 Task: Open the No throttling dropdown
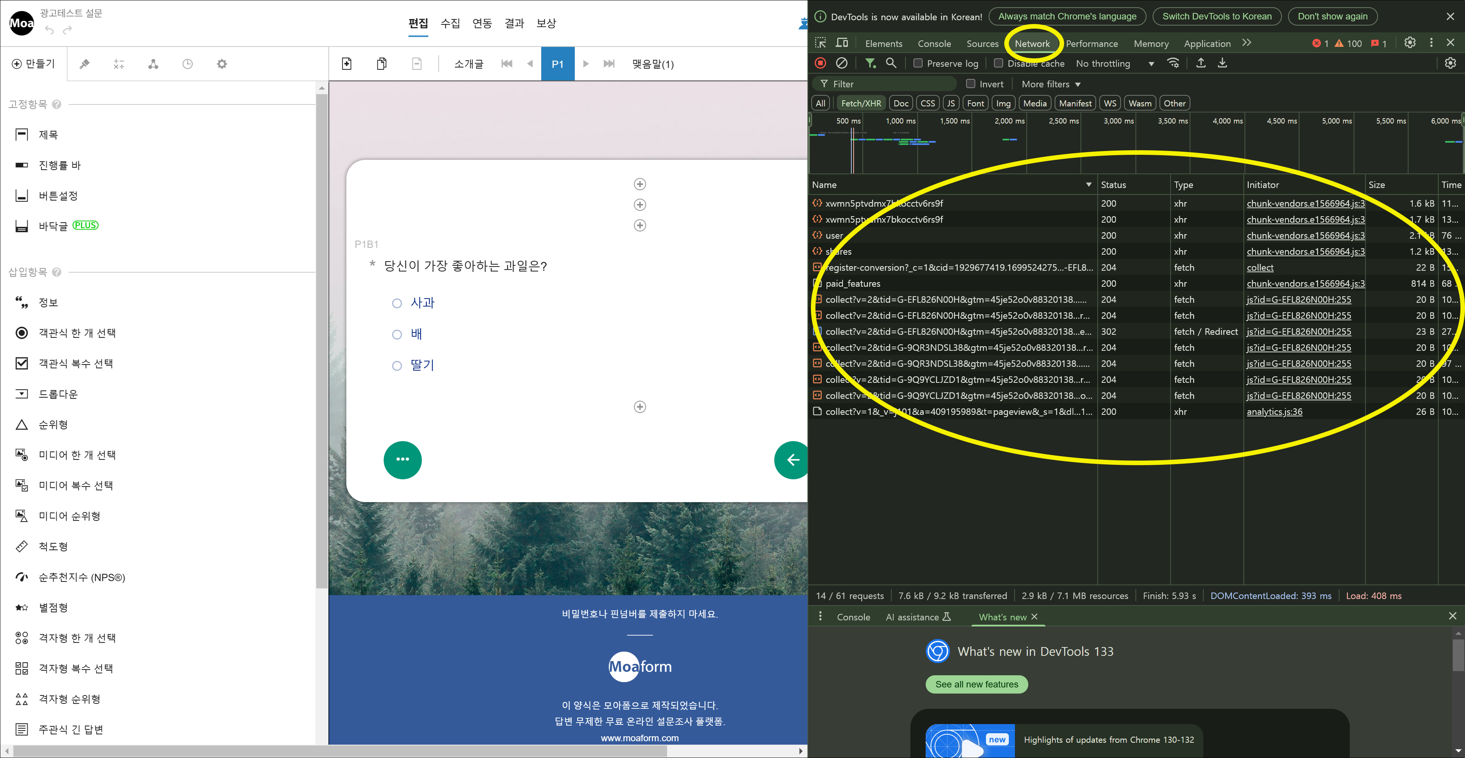tap(1114, 64)
